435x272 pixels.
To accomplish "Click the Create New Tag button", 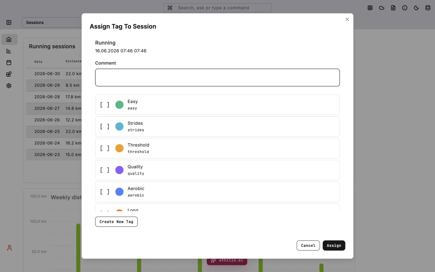I will (116, 222).
